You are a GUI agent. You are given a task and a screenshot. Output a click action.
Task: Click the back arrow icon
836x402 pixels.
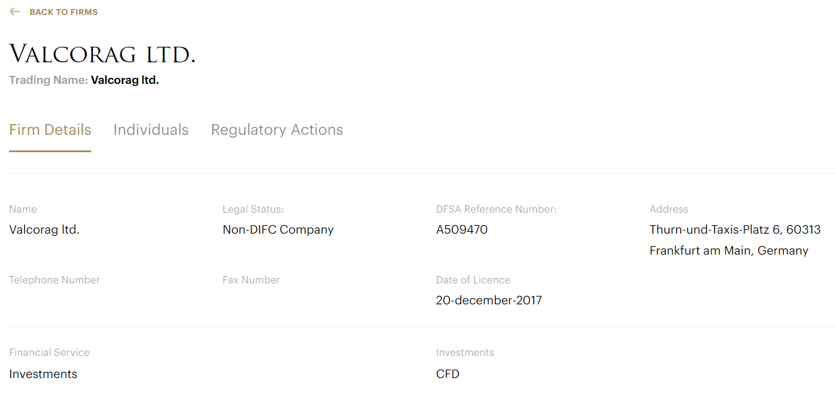tap(15, 12)
